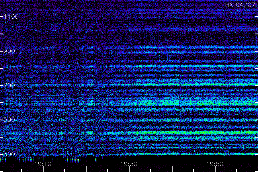Click the 1100 frequency axis label
This screenshot has height=172, width=258.
click(11, 17)
